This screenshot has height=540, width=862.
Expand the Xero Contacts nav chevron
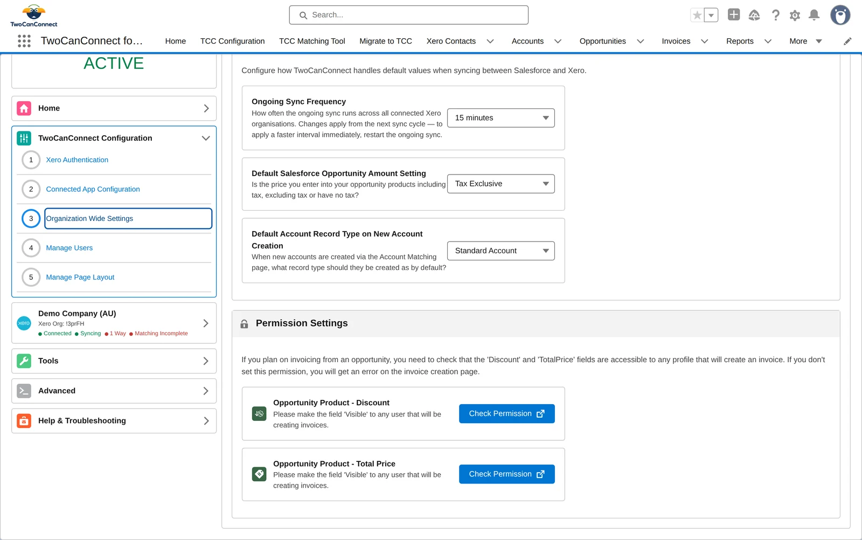(490, 41)
